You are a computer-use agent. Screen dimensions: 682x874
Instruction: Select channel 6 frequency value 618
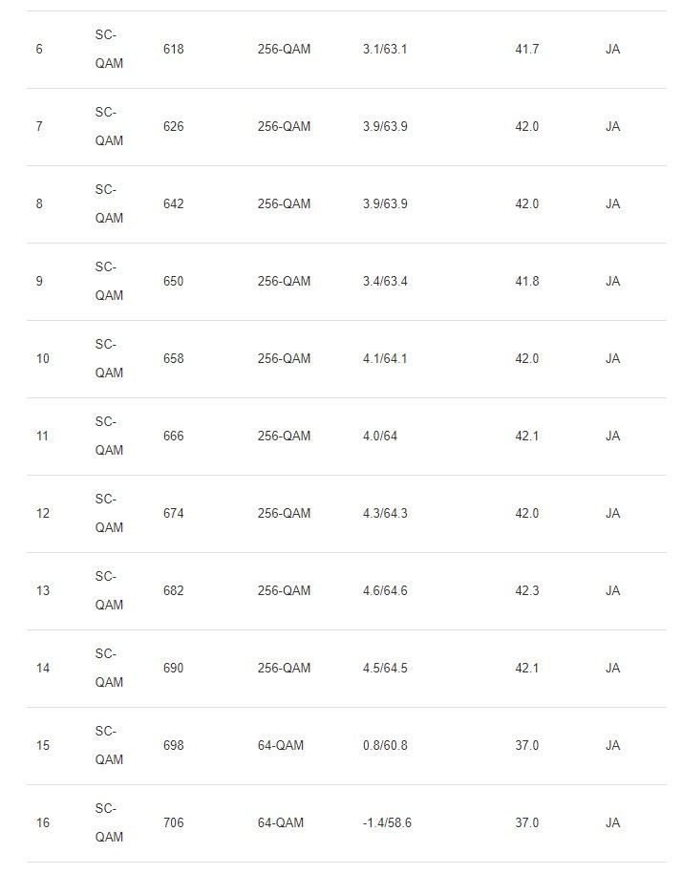(x=173, y=49)
